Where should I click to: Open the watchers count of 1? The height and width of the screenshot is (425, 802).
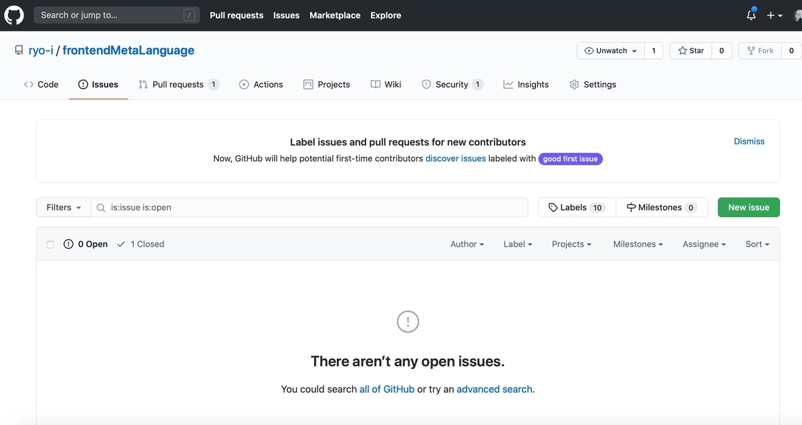pos(654,51)
